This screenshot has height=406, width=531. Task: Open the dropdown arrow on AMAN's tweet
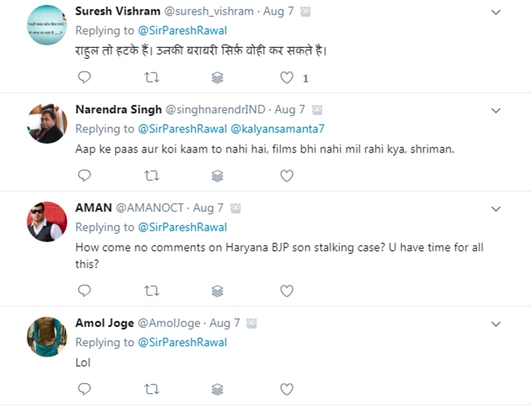pyautogui.click(x=496, y=208)
